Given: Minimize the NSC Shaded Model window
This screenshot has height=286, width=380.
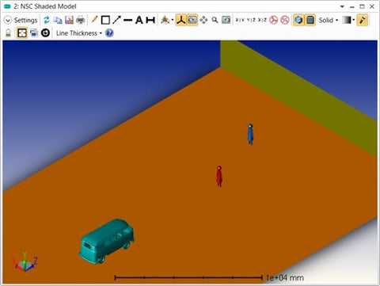Looking at the screenshot, I should [352, 7].
